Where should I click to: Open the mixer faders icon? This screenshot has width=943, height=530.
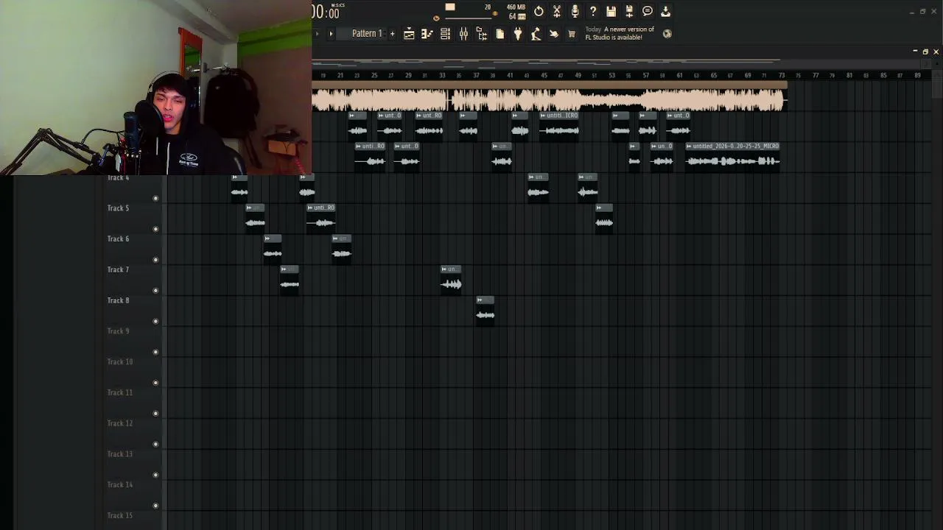[463, 34]
